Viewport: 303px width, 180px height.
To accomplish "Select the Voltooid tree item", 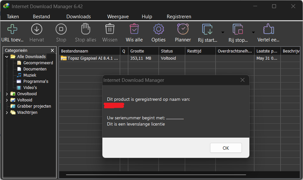I will pos(24,100).
